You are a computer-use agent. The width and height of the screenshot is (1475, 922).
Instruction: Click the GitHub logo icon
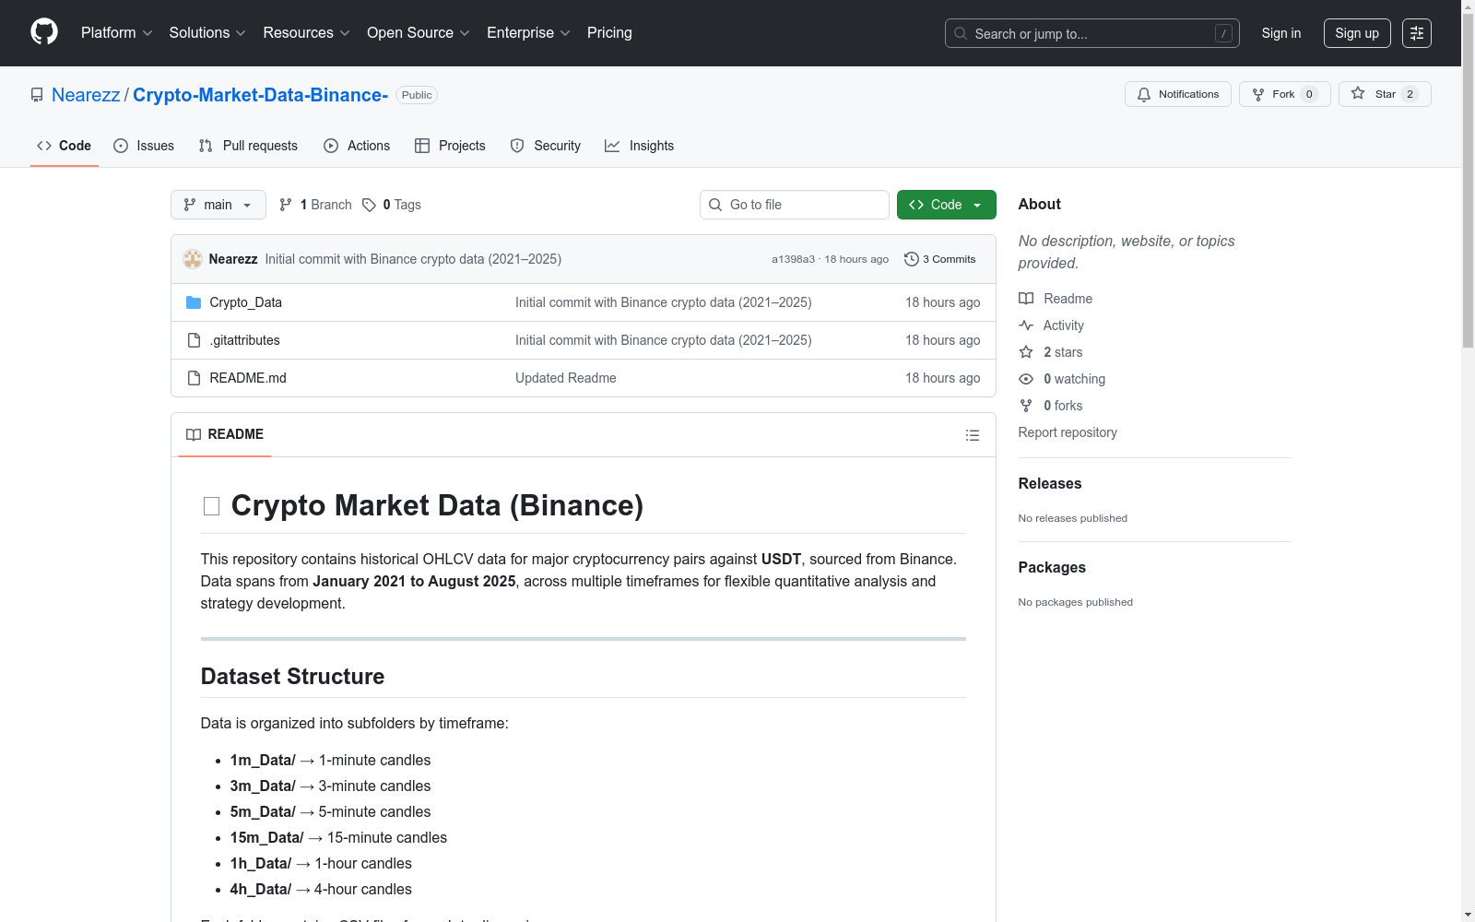[x=44, y=32]
